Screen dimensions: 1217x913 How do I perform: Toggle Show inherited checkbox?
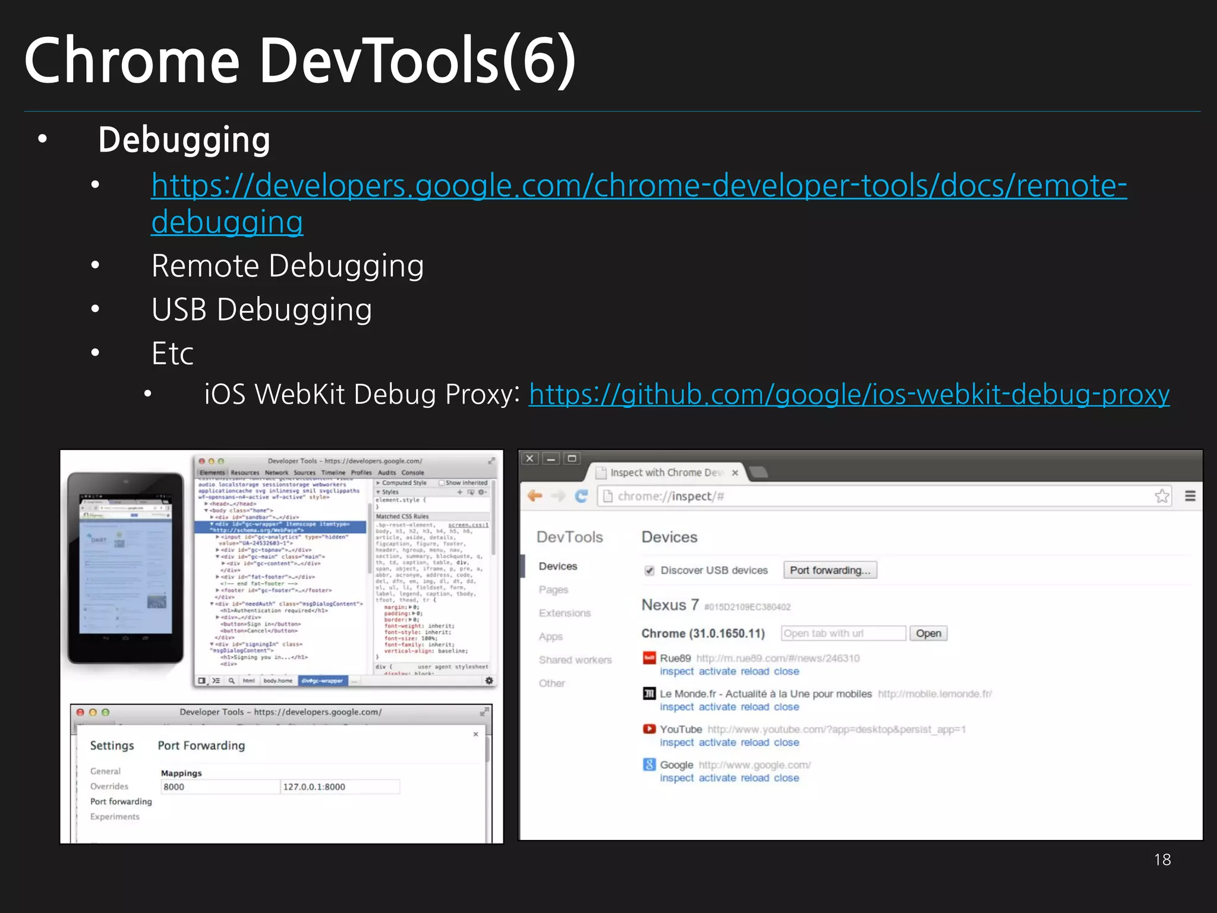(442, 483)
